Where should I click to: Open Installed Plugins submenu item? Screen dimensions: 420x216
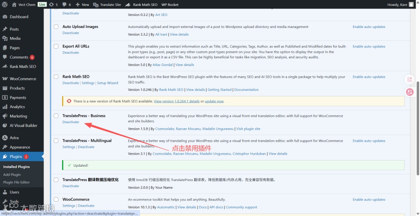point(16,167)
